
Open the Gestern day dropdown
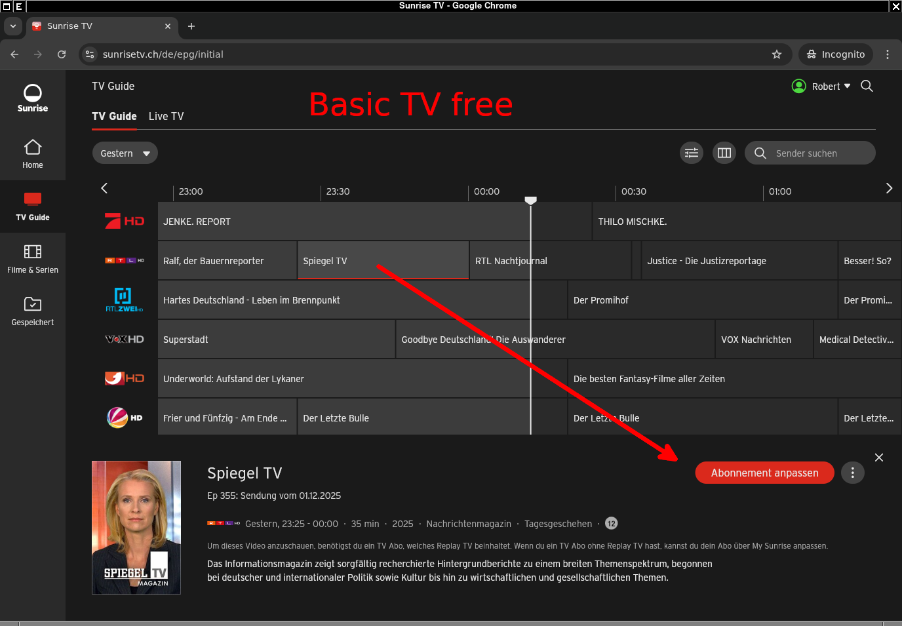pyautogui.click(x=125, y=153)
